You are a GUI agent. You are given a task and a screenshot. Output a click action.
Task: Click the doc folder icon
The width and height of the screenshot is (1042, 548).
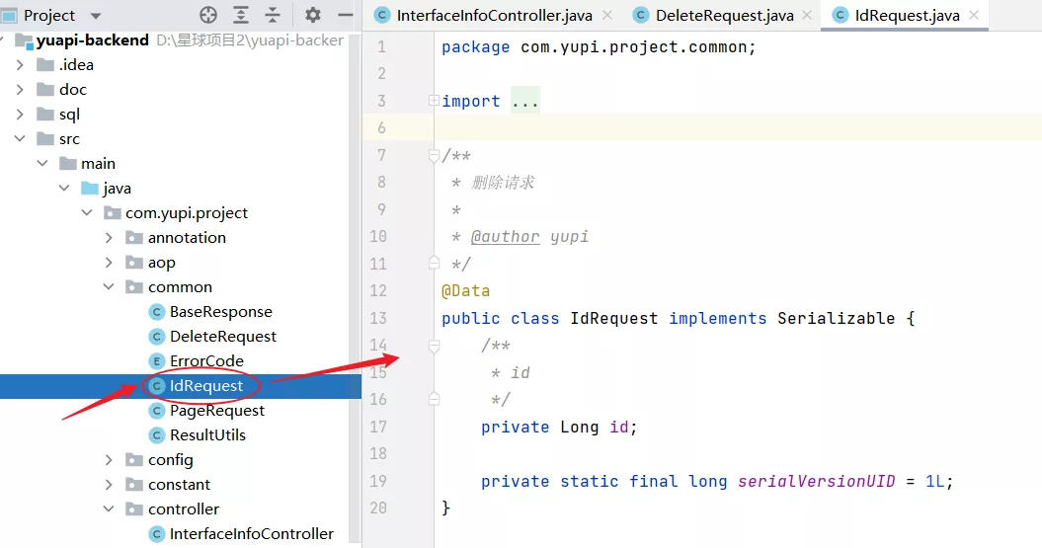click(x=45, y=89)
